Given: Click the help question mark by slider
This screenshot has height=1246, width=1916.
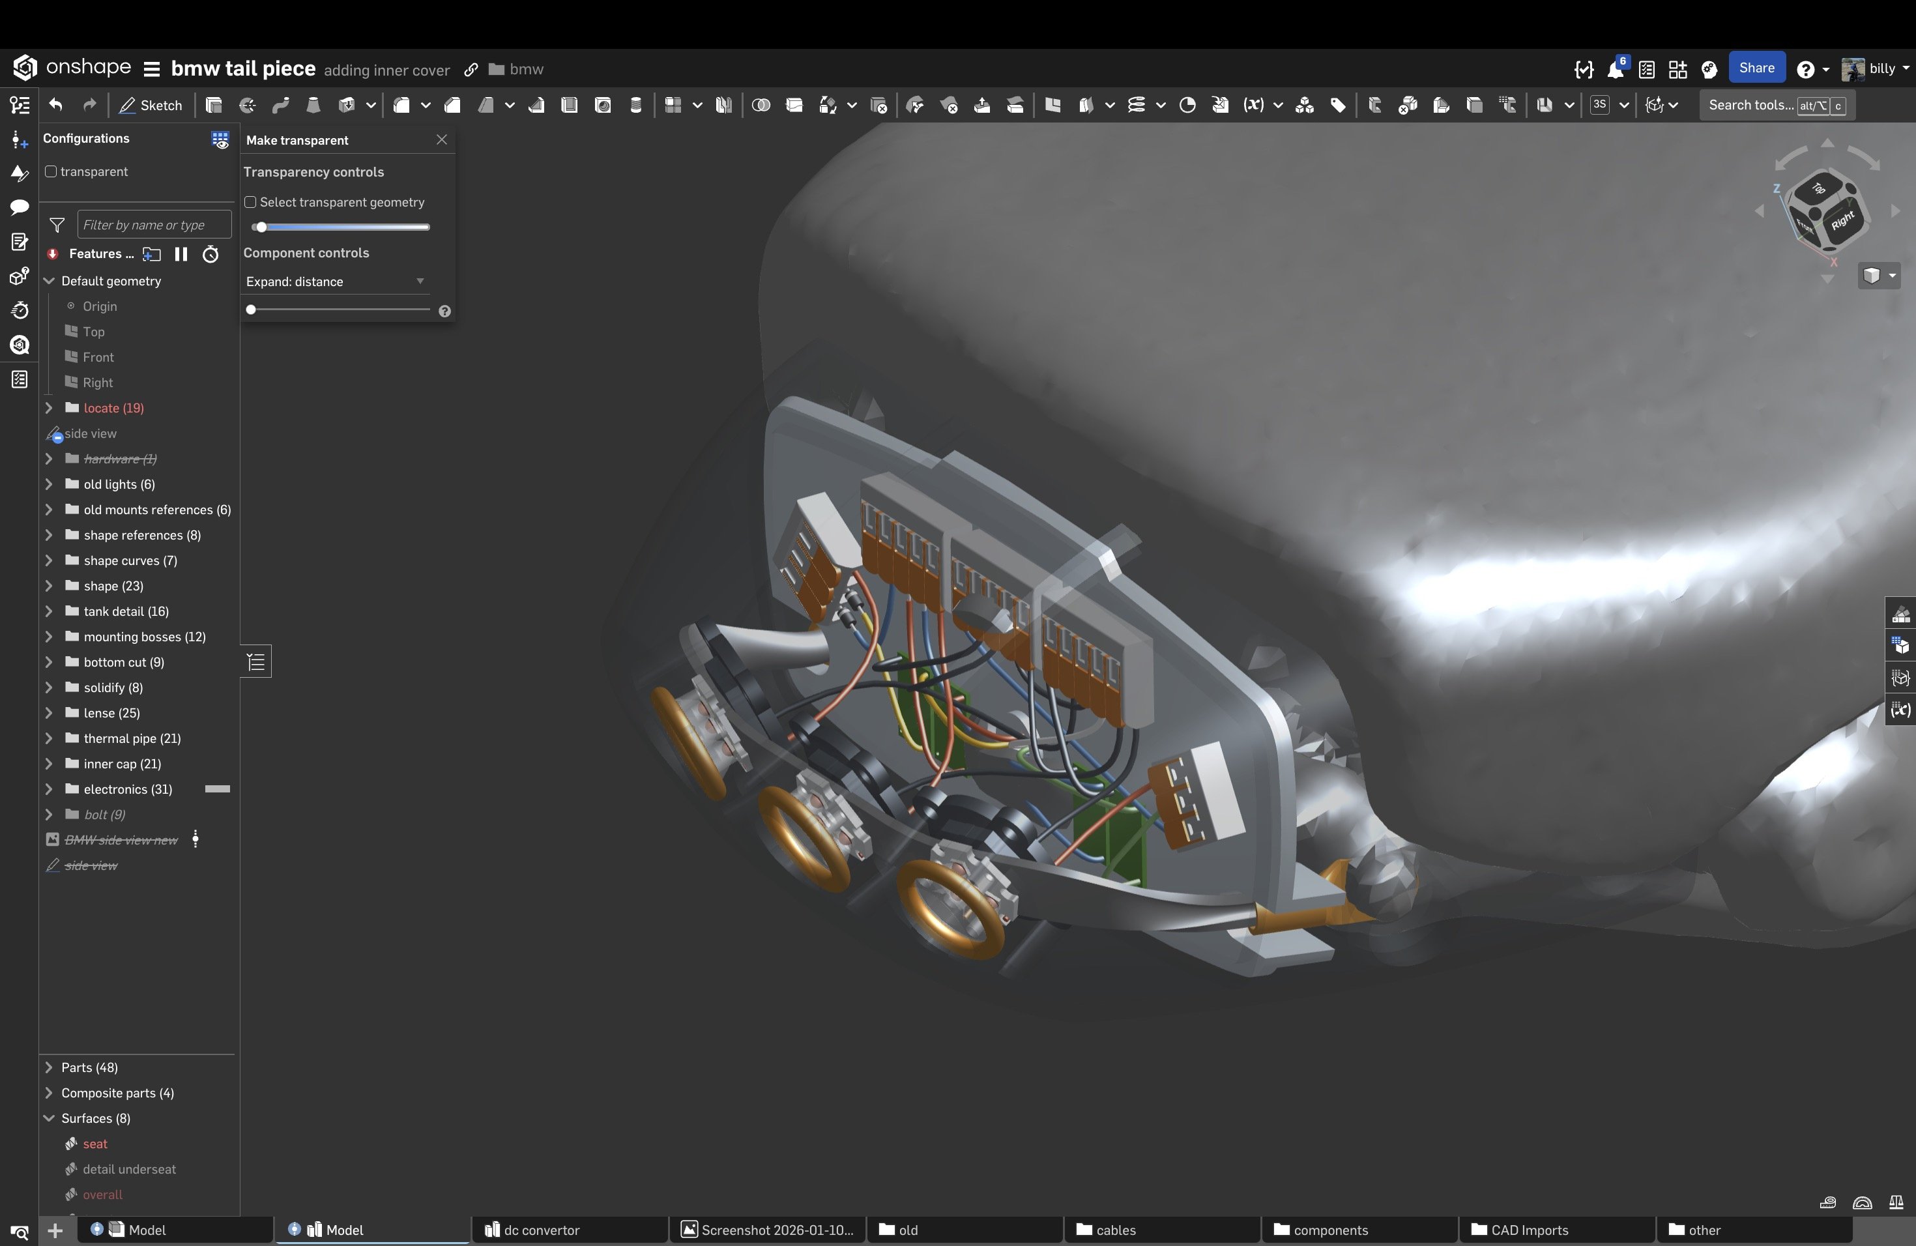Looking at the screenshot, I should 444,311.
